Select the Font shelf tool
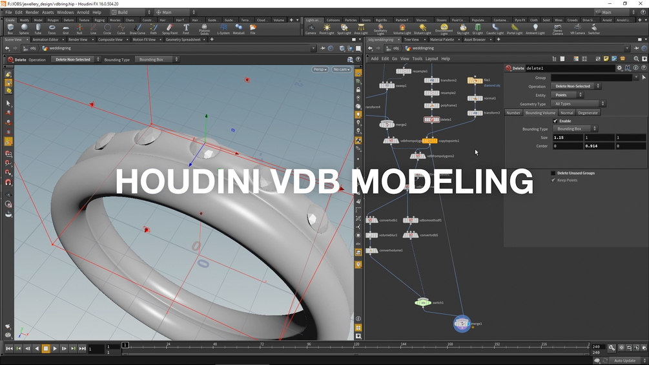Viewport: 649px width, 365px height. (x=186, y=29)
